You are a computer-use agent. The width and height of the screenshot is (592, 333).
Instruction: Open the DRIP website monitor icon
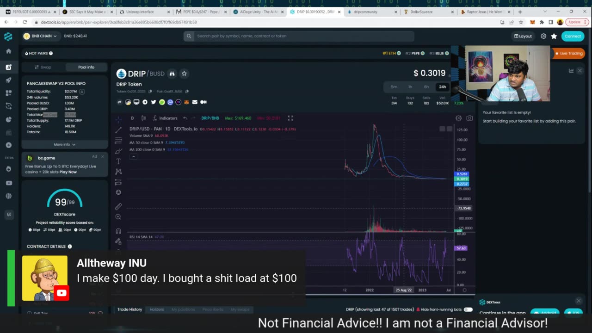[136, 102]
